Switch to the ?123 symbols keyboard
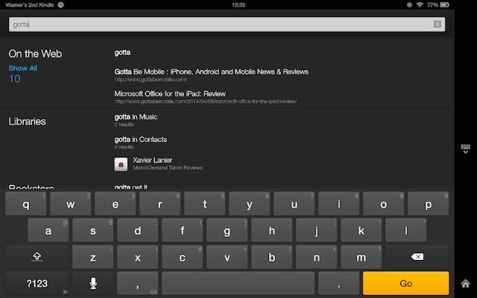 (x=37, y=283)
